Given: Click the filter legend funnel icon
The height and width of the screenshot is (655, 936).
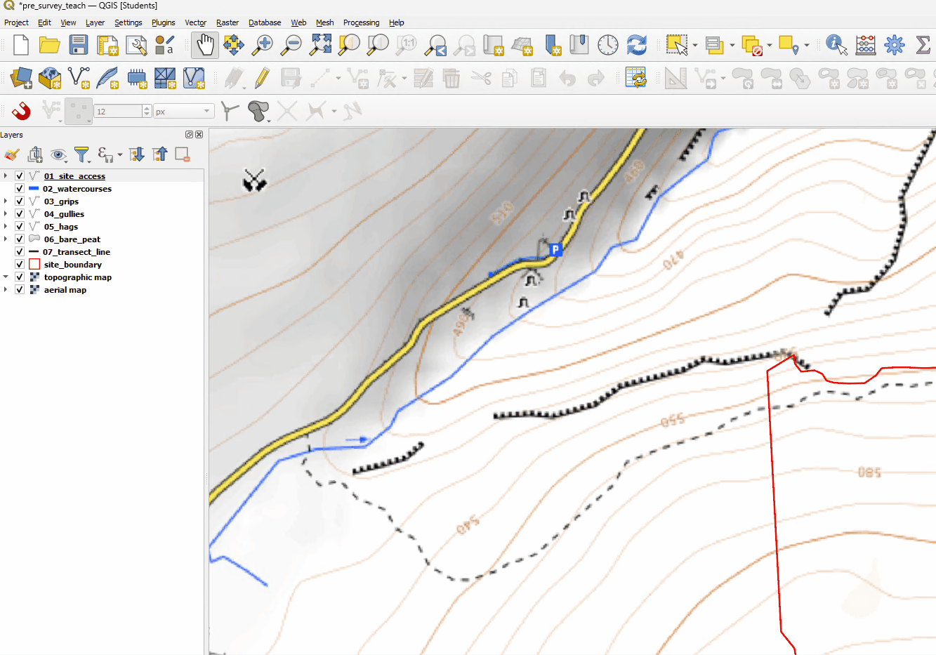Looking at the screenshot, I should point(81,154).
